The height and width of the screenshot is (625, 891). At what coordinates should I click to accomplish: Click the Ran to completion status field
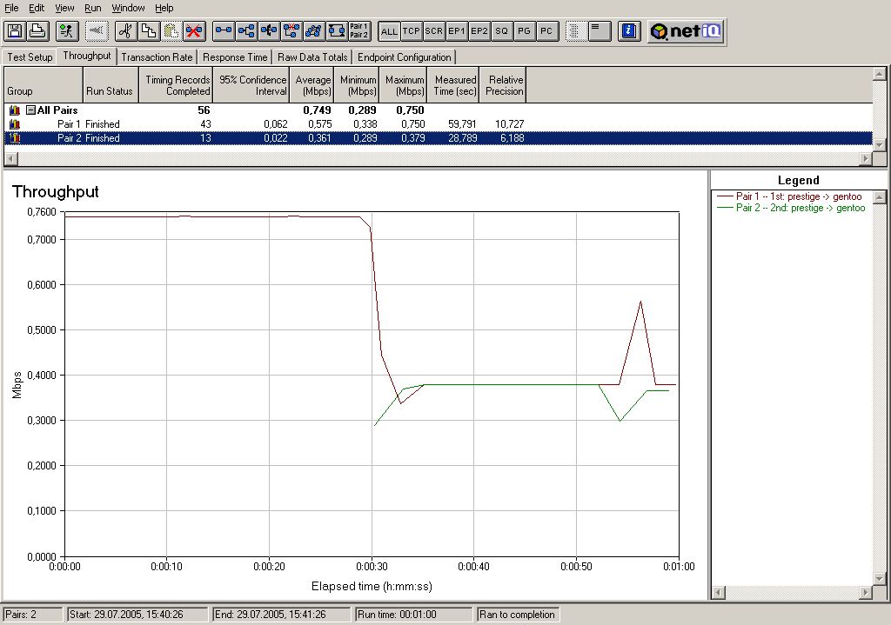coord(519,615)
